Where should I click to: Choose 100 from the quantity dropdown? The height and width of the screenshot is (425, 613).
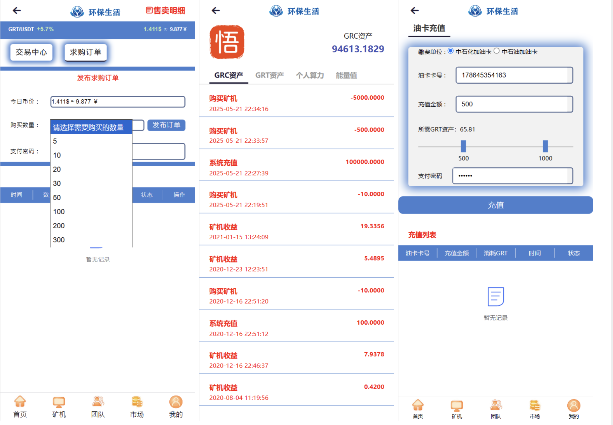59,211
